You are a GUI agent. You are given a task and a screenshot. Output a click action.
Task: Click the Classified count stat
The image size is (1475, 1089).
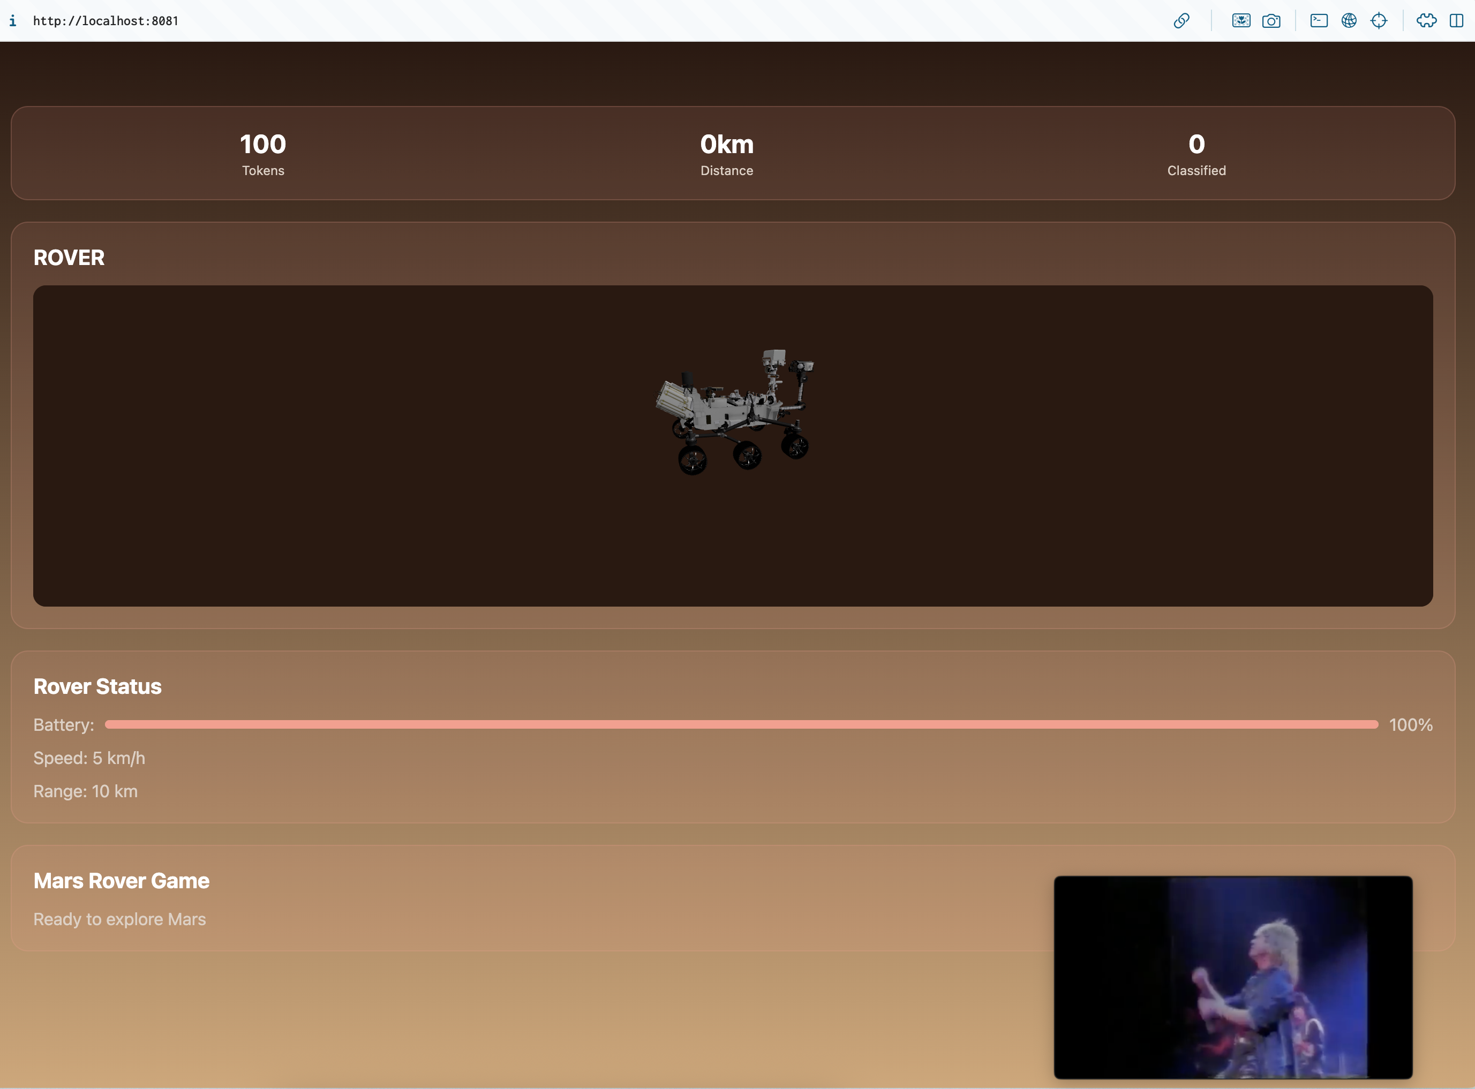click(x=1195, y=153)
